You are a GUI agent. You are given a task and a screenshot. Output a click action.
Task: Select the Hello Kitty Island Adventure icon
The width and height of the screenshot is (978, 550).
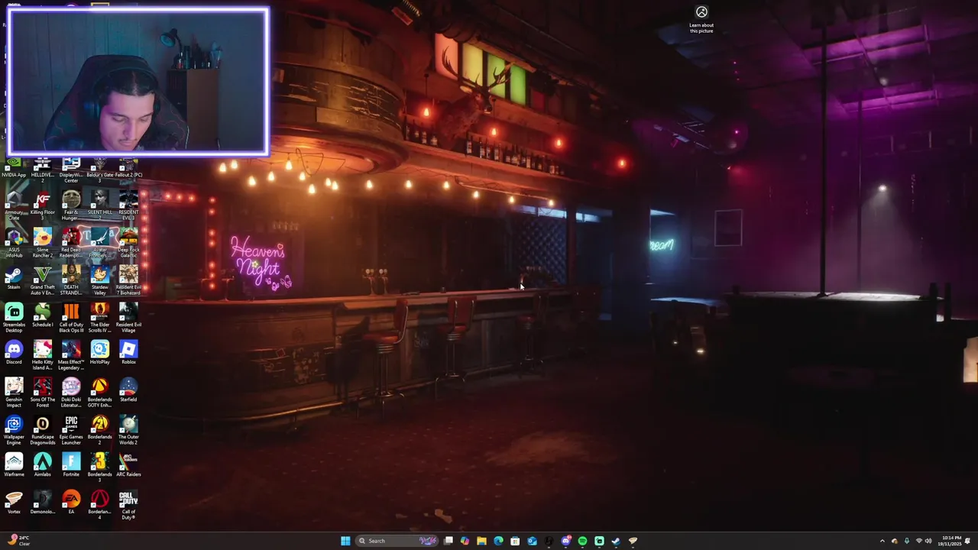(x=43, y=355)
